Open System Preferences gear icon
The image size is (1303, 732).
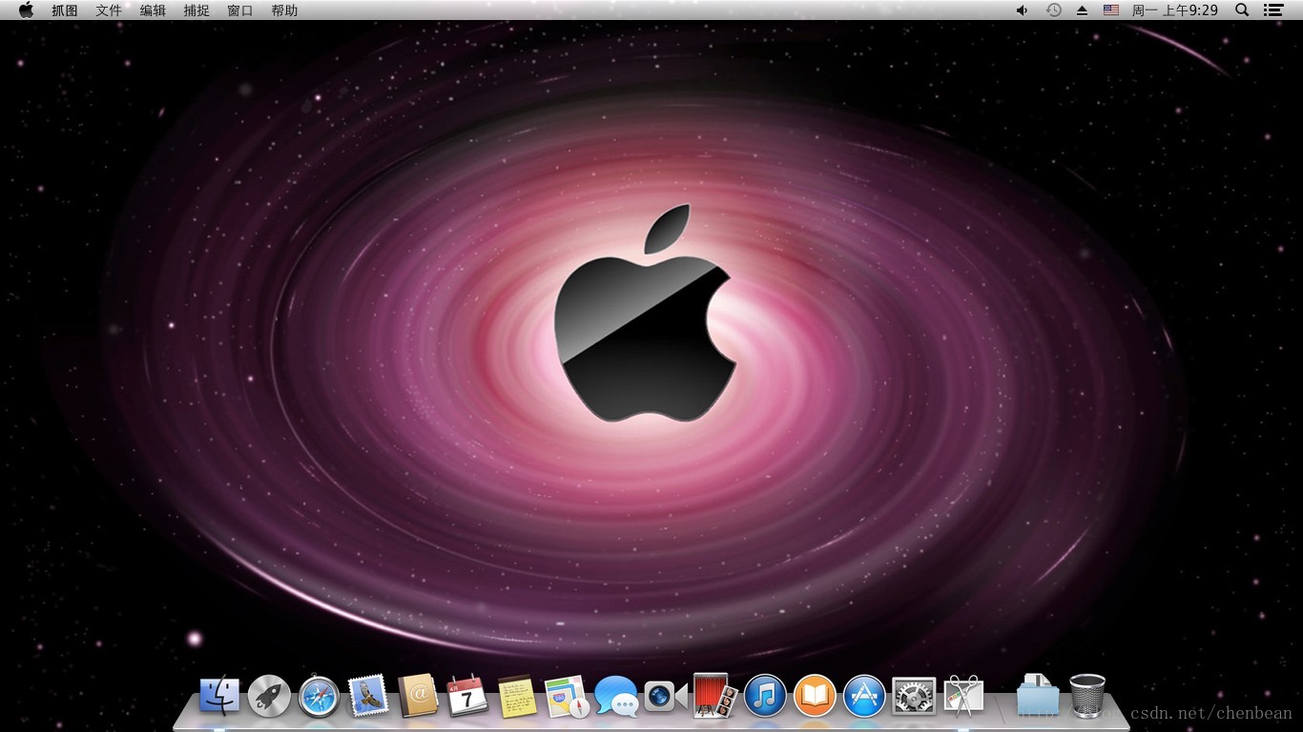tap(914, 696)
